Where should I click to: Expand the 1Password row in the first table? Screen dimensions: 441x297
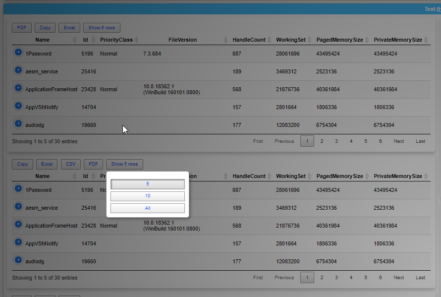coord(18,52)
